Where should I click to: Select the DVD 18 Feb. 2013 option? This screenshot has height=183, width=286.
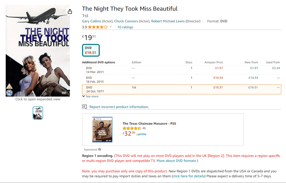point(95,80)
